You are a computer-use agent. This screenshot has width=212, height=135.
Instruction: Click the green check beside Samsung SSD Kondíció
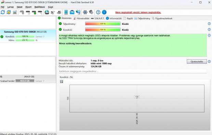click(x=2, y=37)
